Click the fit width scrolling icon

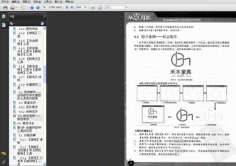92,7
